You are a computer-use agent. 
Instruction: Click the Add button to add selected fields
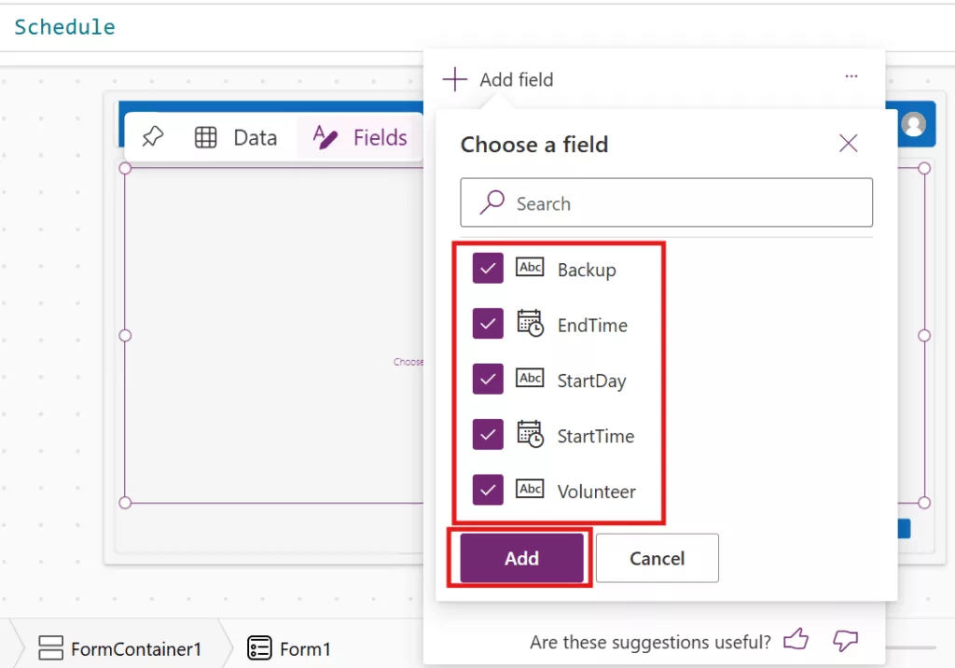click(520, 558)
